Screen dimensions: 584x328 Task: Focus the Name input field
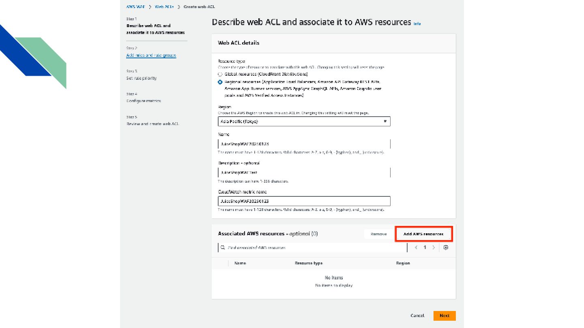(x=304, y=144)
